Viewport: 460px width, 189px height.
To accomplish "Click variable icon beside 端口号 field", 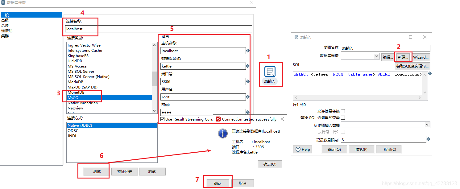I will pos(248,81).
